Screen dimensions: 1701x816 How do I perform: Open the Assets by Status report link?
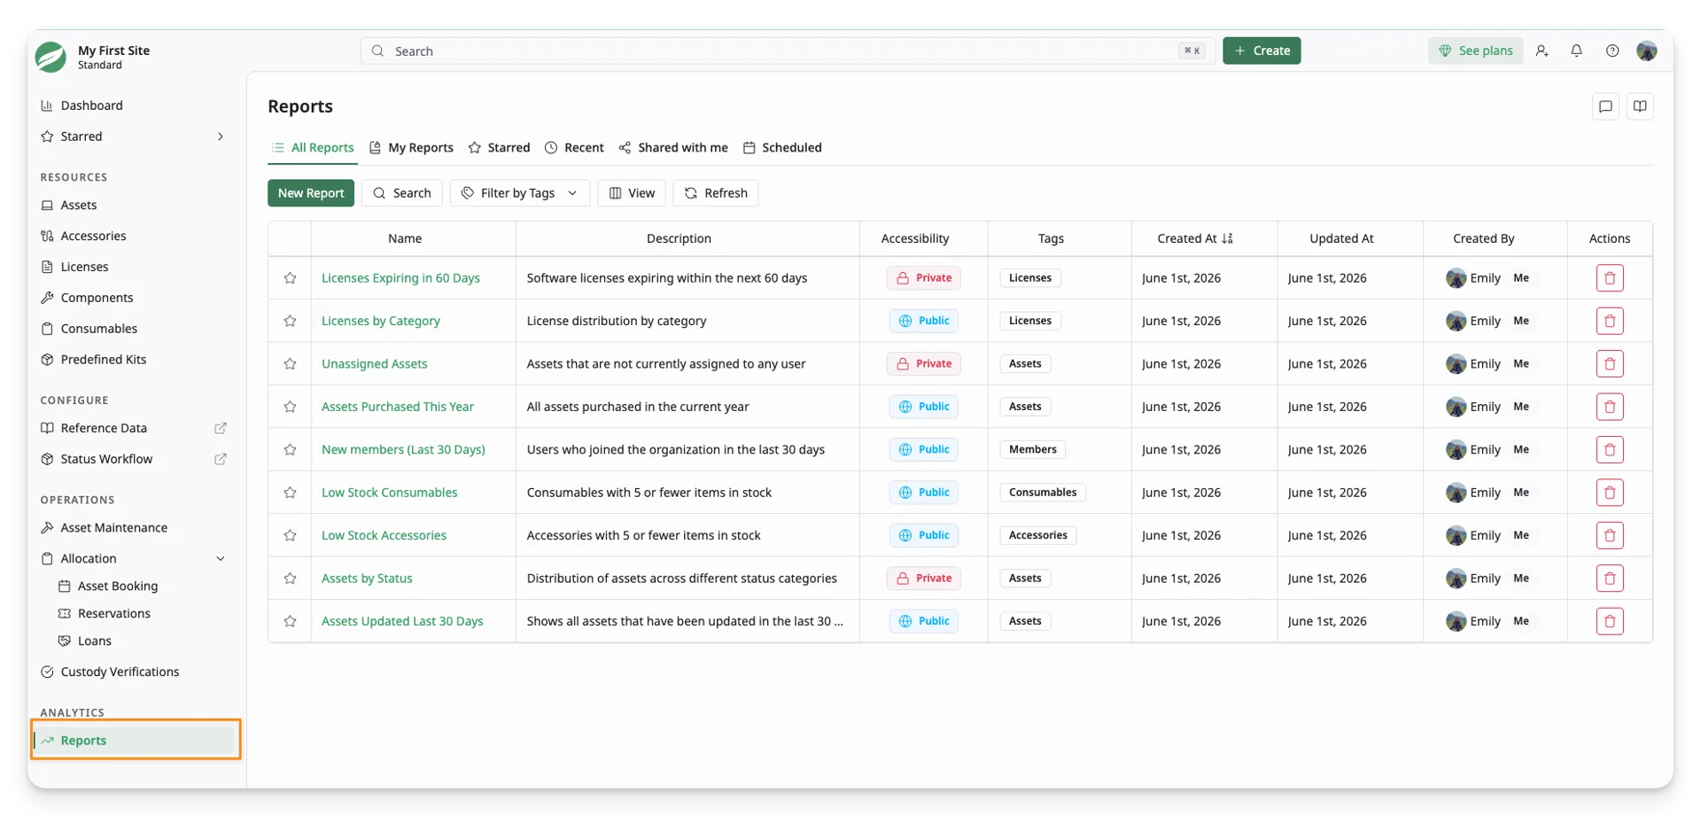click(367, 579)
